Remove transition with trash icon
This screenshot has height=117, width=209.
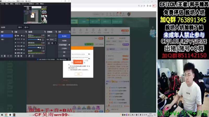click(x=52, y=43)
